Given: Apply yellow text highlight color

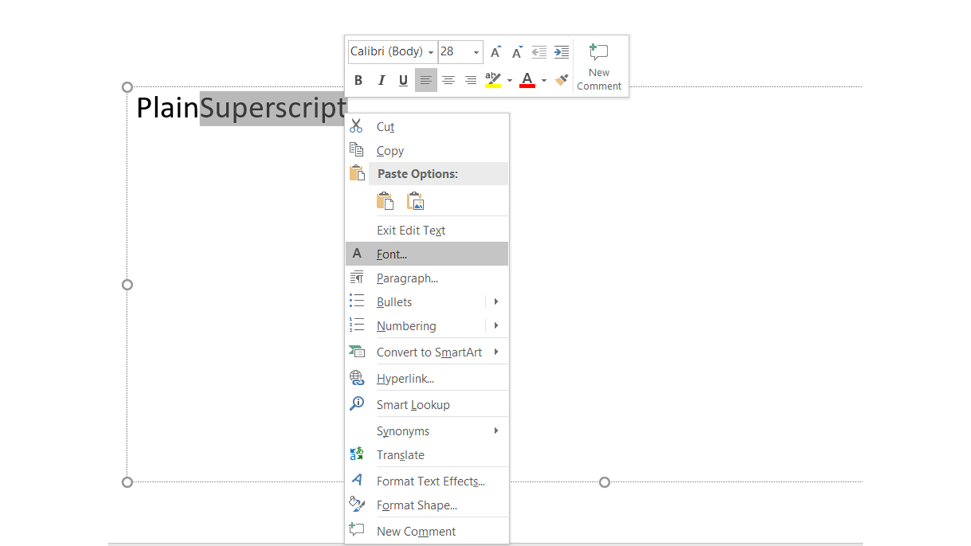Looking at the screenshot, I should (493, 79).
